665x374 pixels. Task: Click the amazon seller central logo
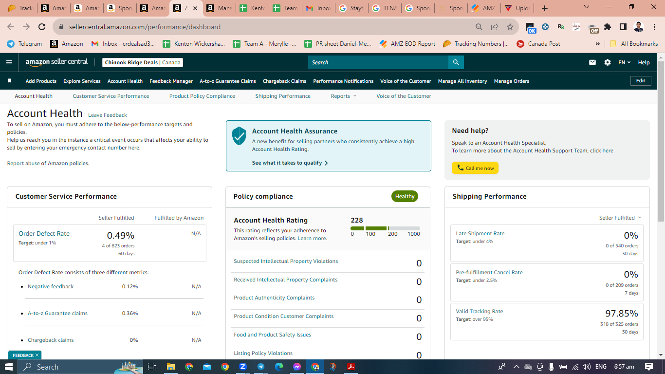(56, 62)
